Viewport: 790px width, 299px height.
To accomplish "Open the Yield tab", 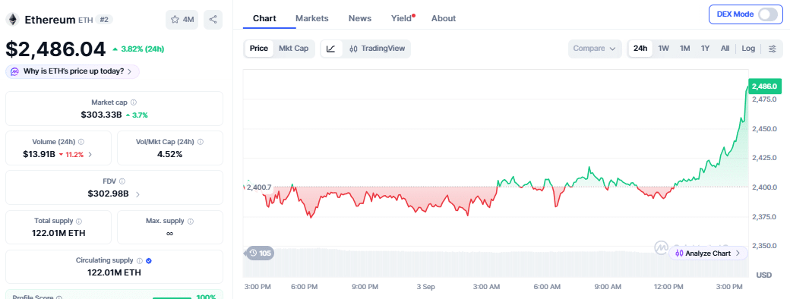I will click(x=402, y=18).
